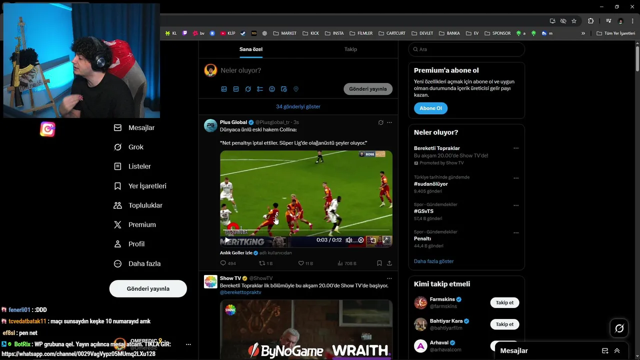This screenshot has height=360, width=640.
Task: Like the Plus Global post (11 B)
Action: click(x=305, y=263)
